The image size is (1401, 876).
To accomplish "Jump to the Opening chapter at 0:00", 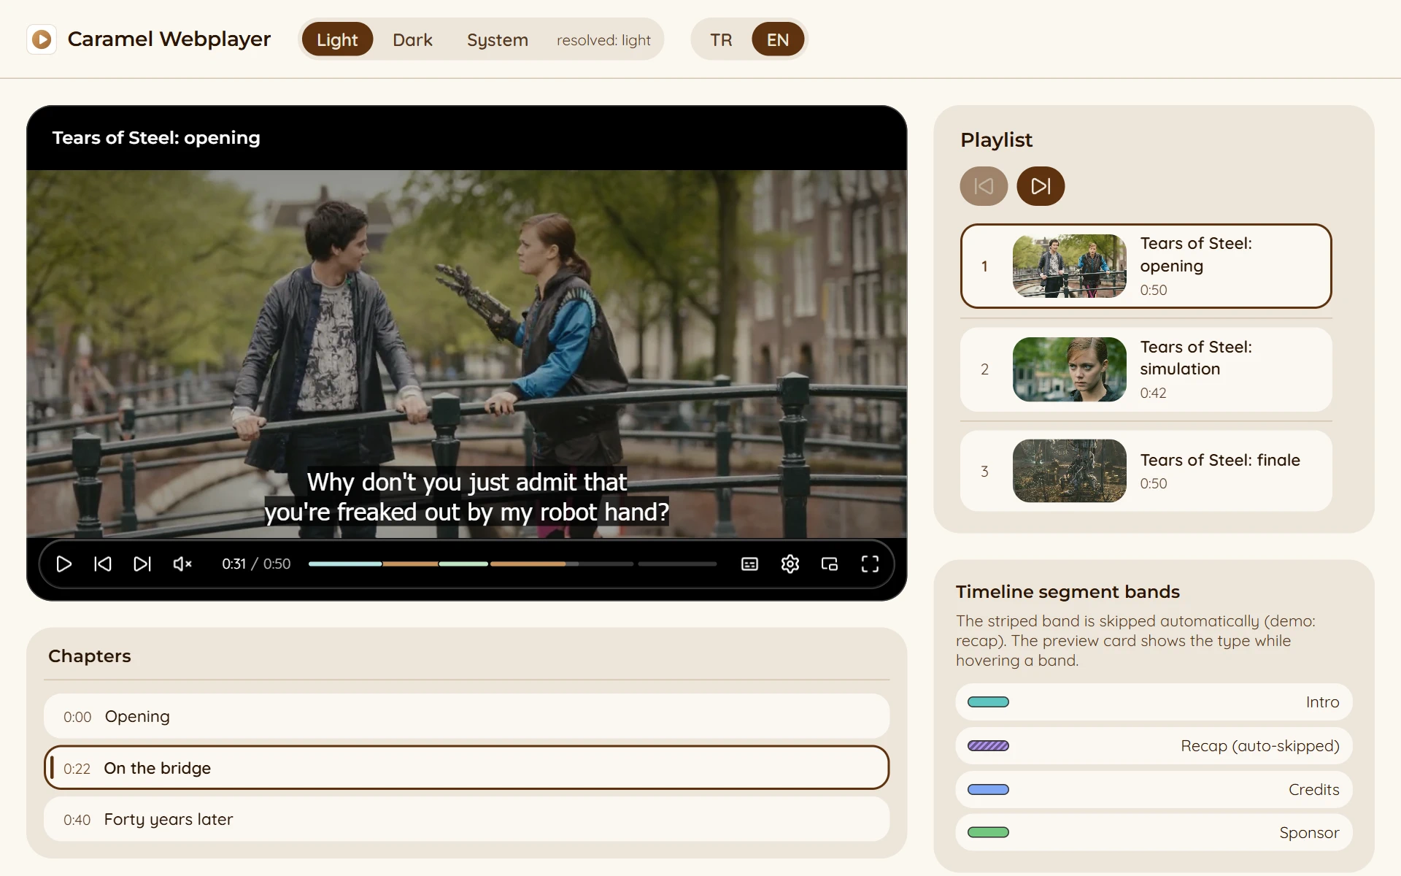I will coord(466,716).
